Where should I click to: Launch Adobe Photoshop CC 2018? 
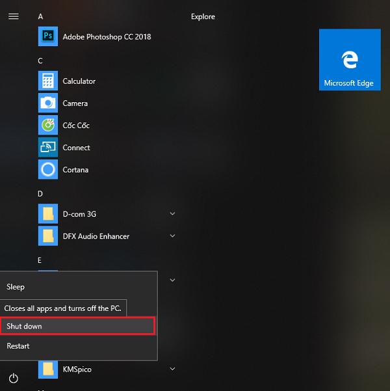pos(106,37)
